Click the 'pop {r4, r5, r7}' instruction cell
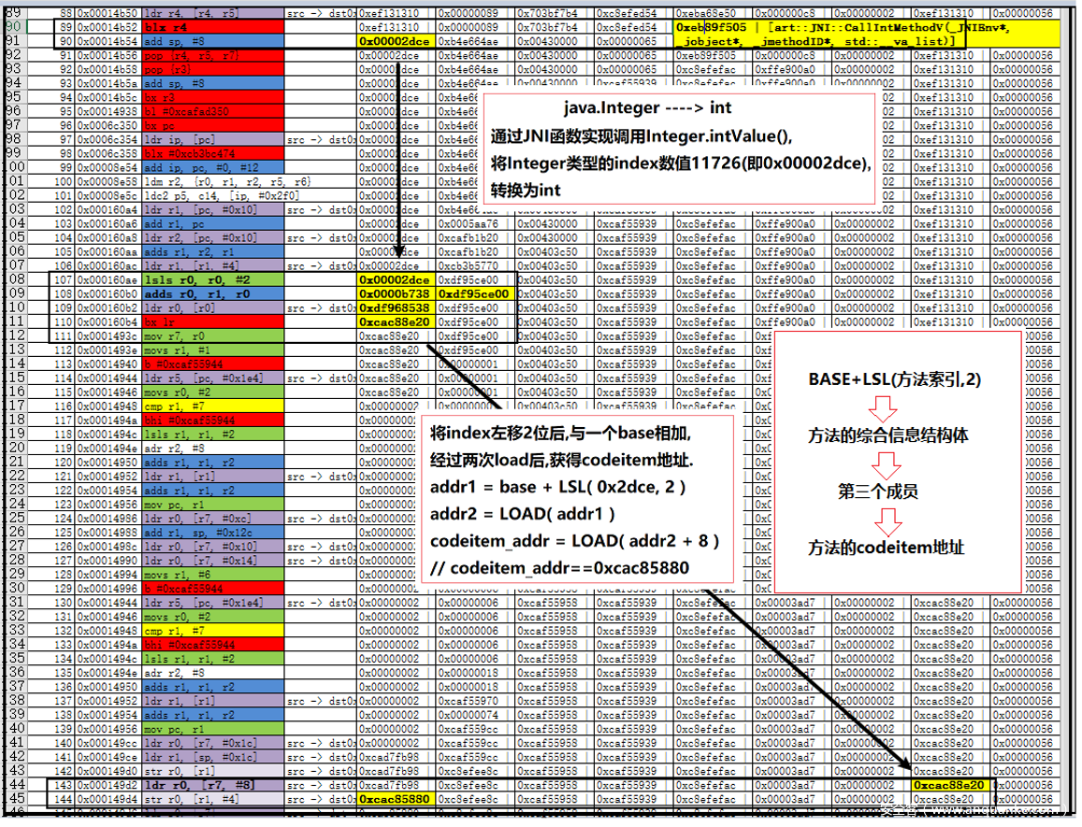This screenshot has height=827, width=1082. (x=213, y=56)
